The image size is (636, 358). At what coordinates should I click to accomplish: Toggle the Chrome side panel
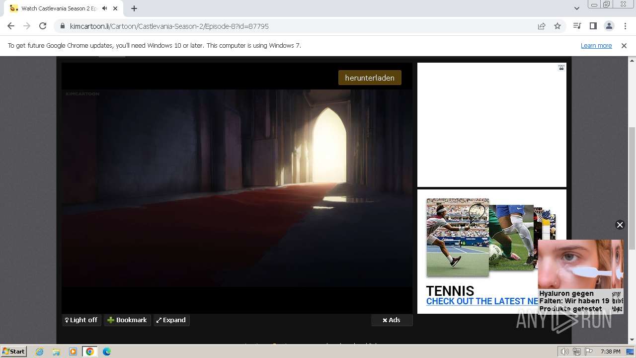pos(593,26)
